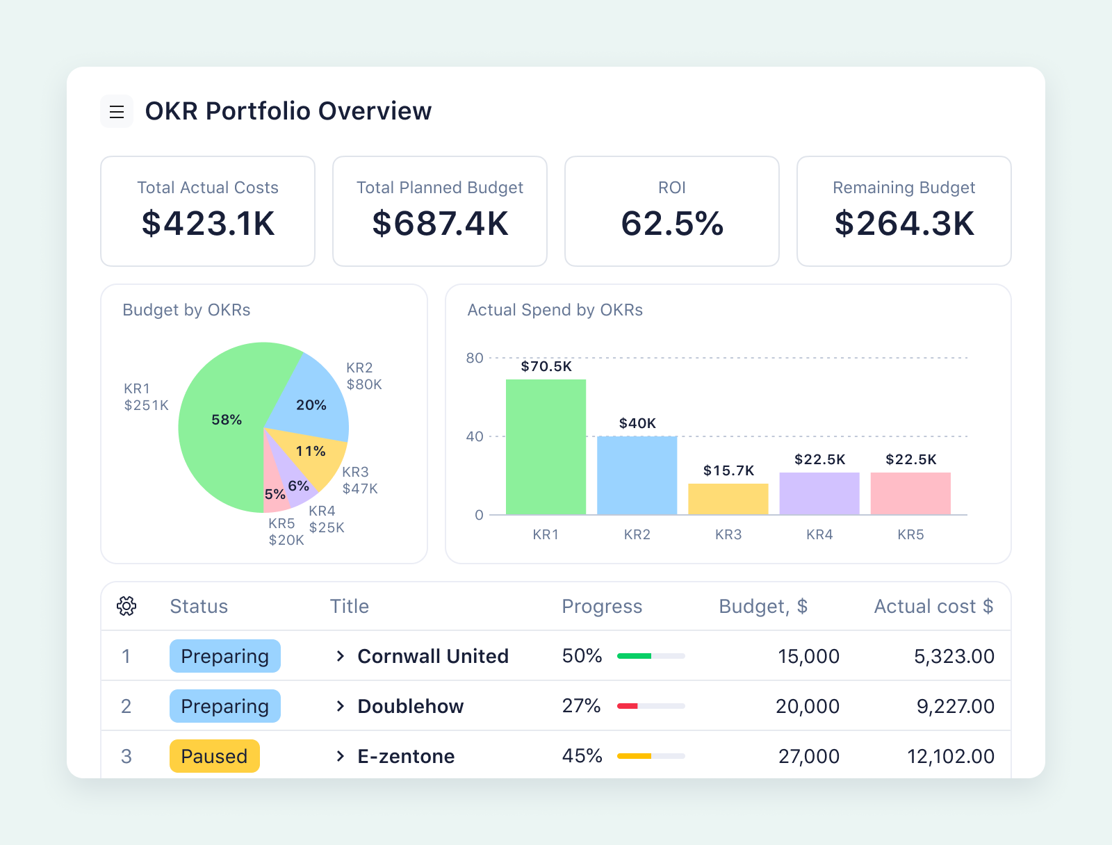Expand the E-zentone row
The height and width of the screenshot is (845, 1112).
click(x=341, y=756)
